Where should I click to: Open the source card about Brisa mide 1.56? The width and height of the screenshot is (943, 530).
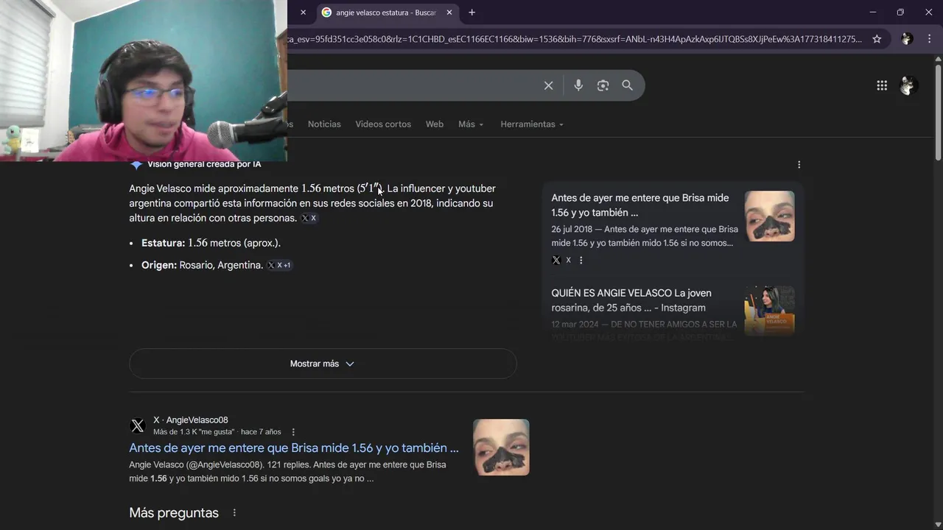(x=673, y=228)
